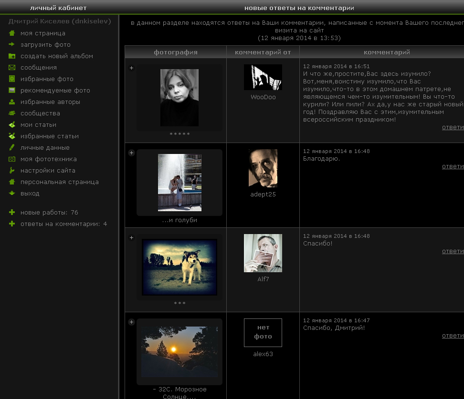Click the icon beside 'избранные авторы'

pyautogui.click(x=12, y=102)
